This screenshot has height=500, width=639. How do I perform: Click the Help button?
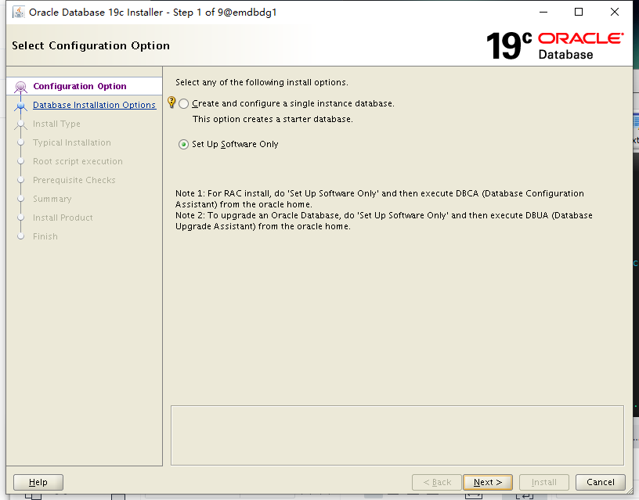click(x=38, y=483)
